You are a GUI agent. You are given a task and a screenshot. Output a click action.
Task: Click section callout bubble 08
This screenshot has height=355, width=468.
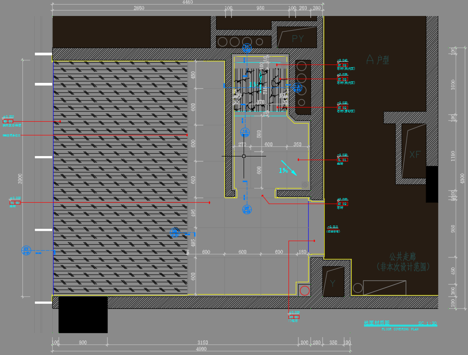(174, 232)
